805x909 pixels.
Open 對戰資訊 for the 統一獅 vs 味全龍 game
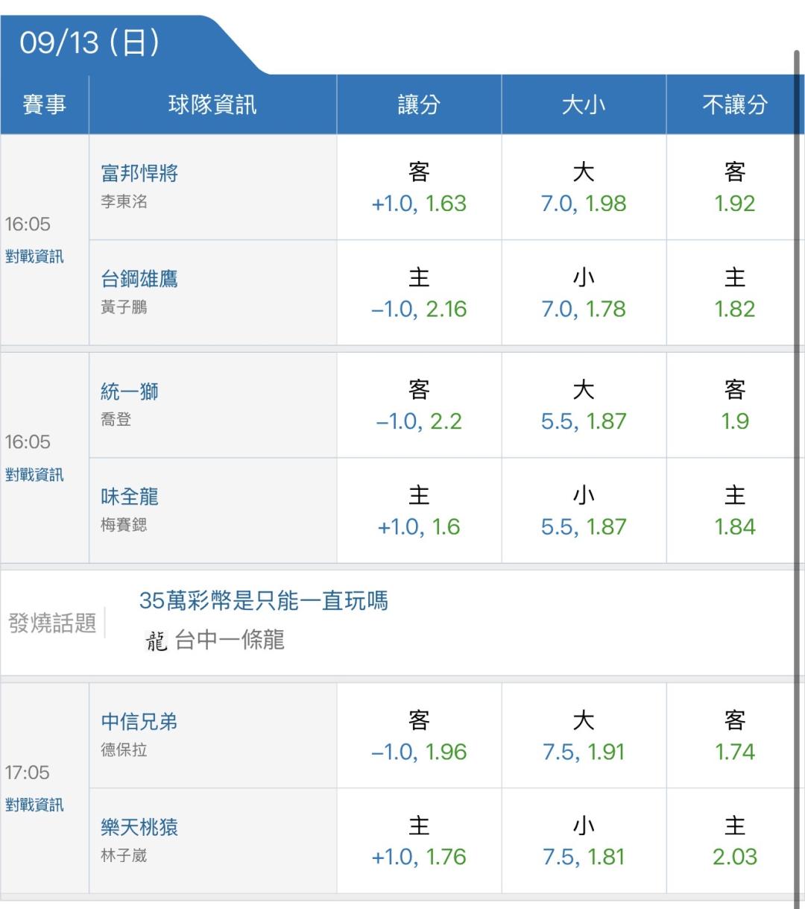[x=34, y=474]
